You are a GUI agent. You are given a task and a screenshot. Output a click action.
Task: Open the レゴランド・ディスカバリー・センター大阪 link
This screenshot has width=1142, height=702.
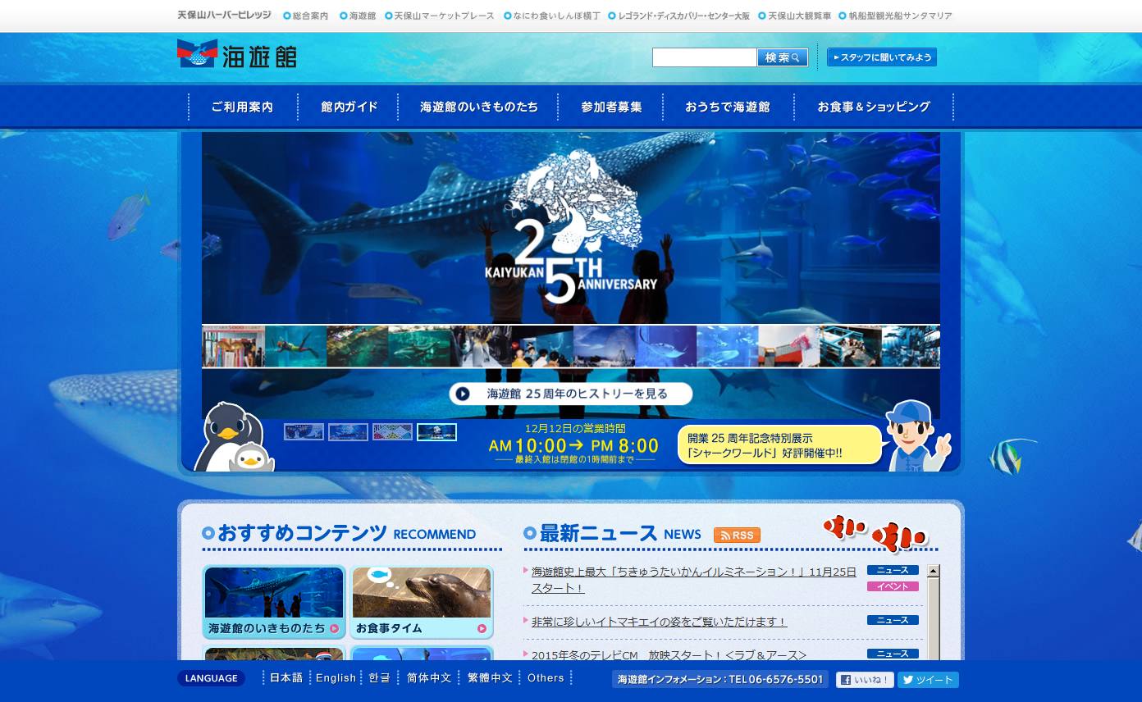coord(683,16)
